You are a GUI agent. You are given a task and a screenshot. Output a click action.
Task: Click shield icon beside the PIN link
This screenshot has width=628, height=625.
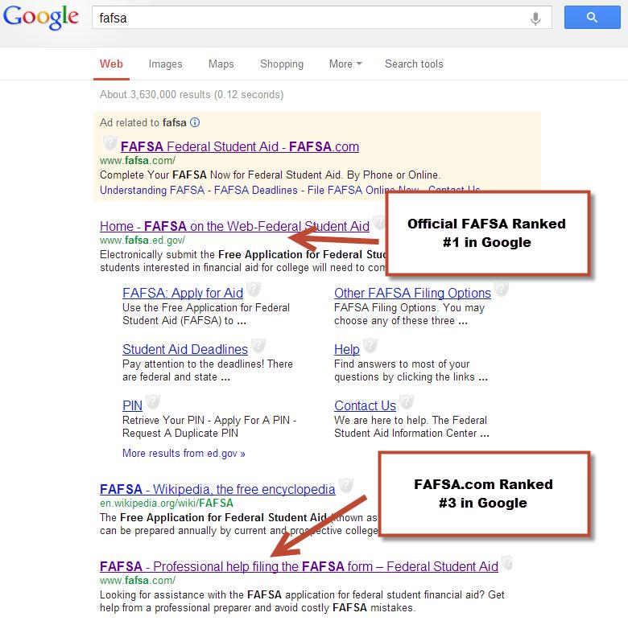152,402
